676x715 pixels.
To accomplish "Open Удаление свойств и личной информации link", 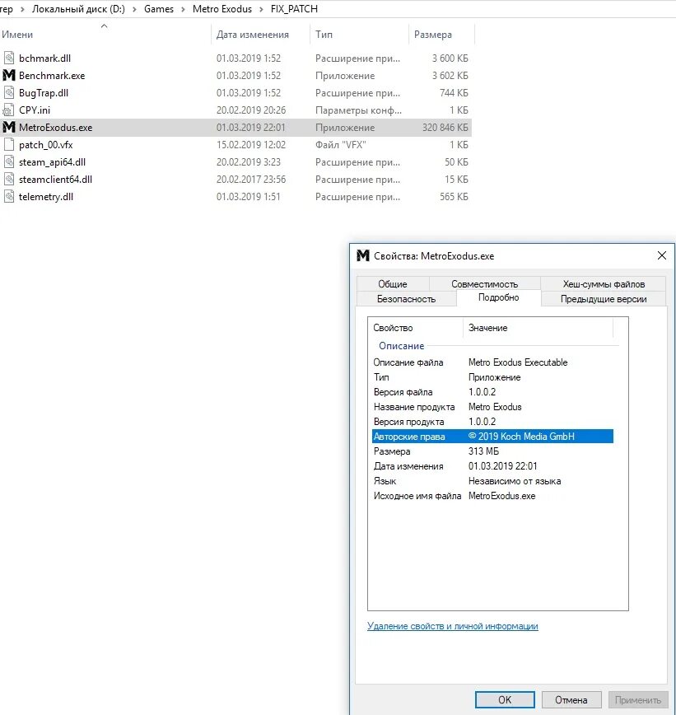I will pos(453,626).
